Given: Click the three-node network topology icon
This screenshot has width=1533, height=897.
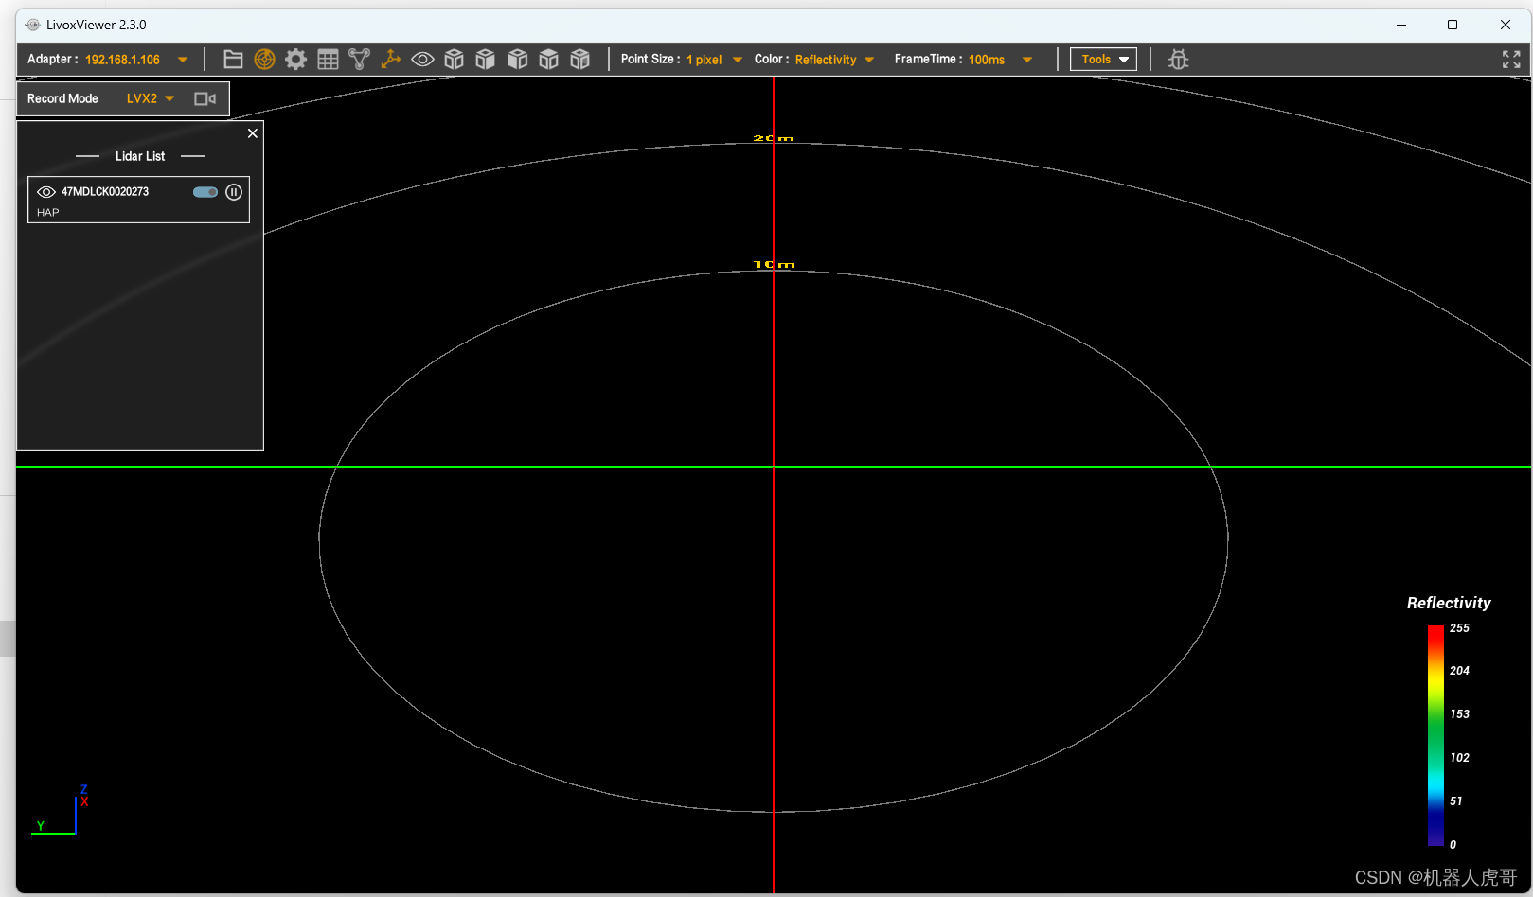Looking at the screenshot, I should (x=359, y=60).
